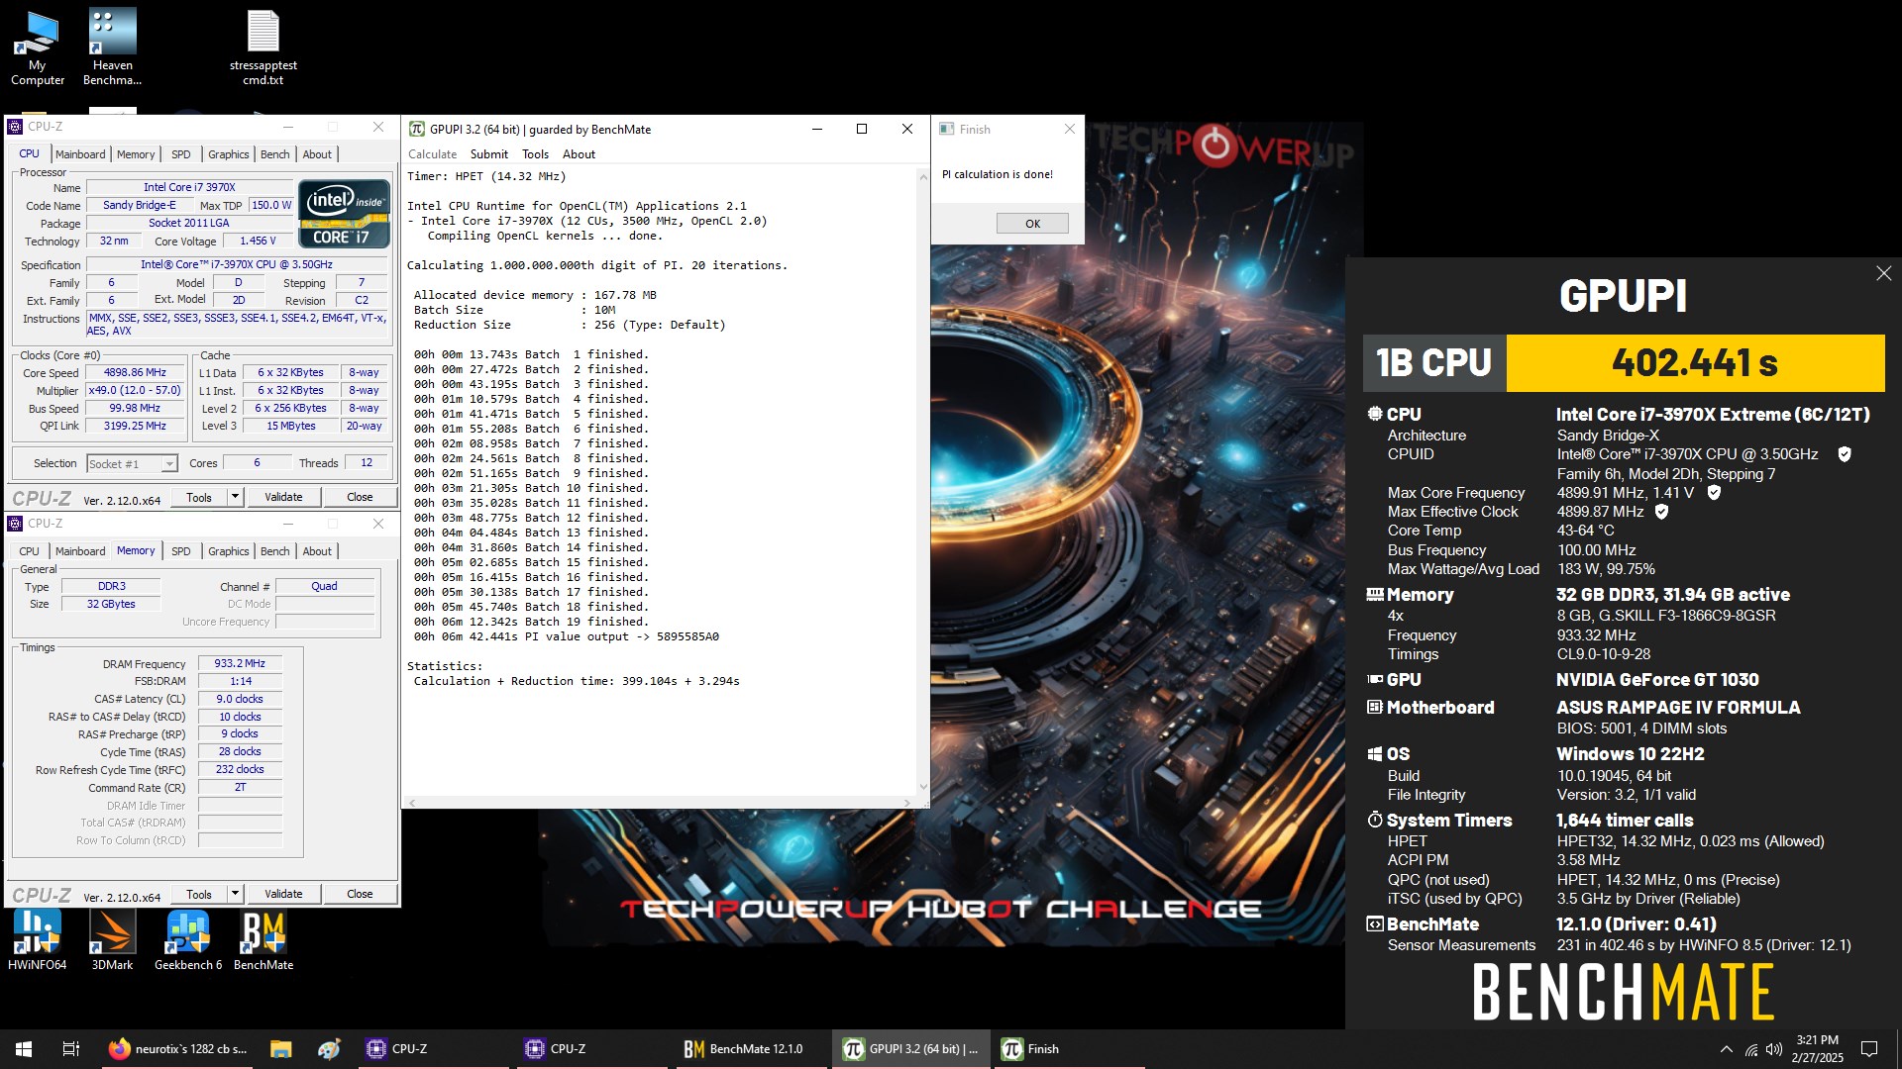
Task: Click GPUPI horizontal scrollbar left arrow
Action: point(412,803)
